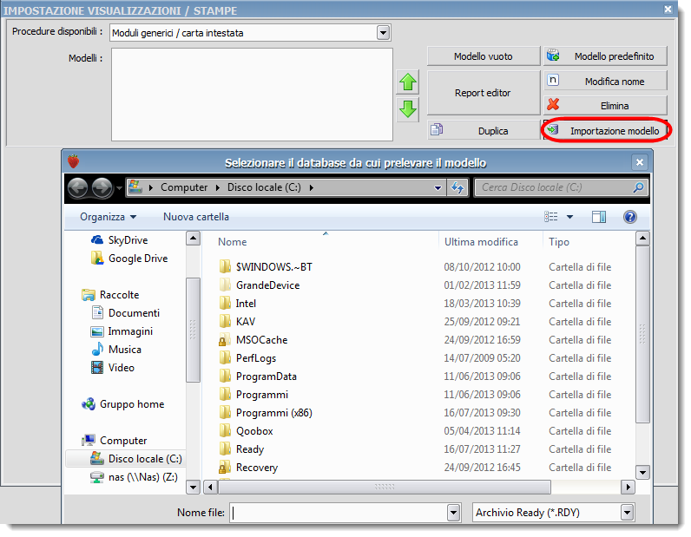This screenshot has width=691, height=537.
Task: Select the GrandeDevice folder
Action: [x=267, y=285]
